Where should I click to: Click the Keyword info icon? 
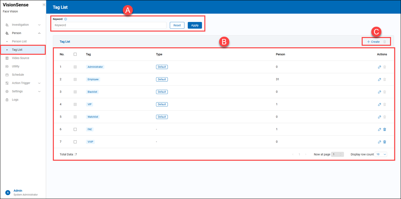(x=66, y=19)
